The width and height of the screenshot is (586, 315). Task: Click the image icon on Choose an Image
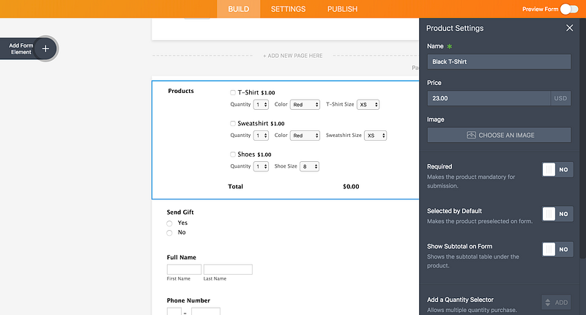[x=471, y=135]
